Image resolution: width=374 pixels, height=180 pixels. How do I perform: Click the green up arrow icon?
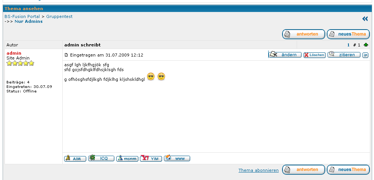[x=366, y=45]
